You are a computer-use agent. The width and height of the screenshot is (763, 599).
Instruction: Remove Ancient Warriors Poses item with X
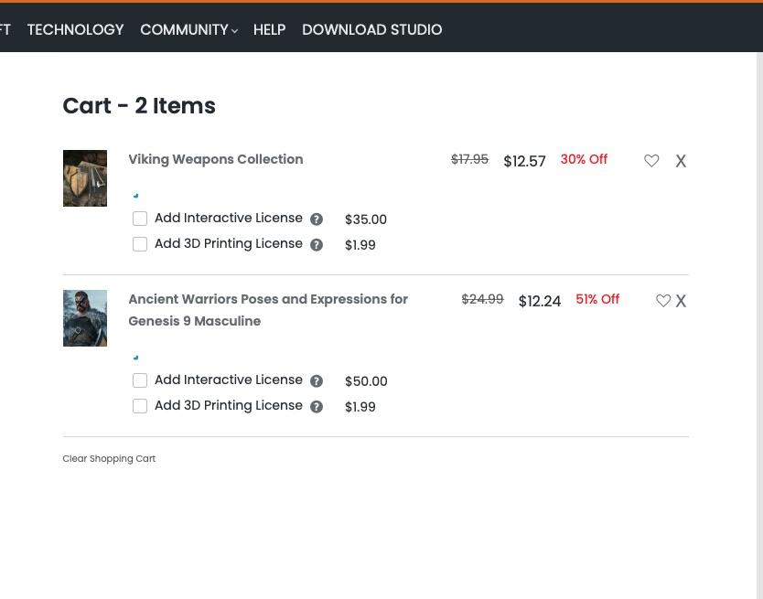(681, 301)
